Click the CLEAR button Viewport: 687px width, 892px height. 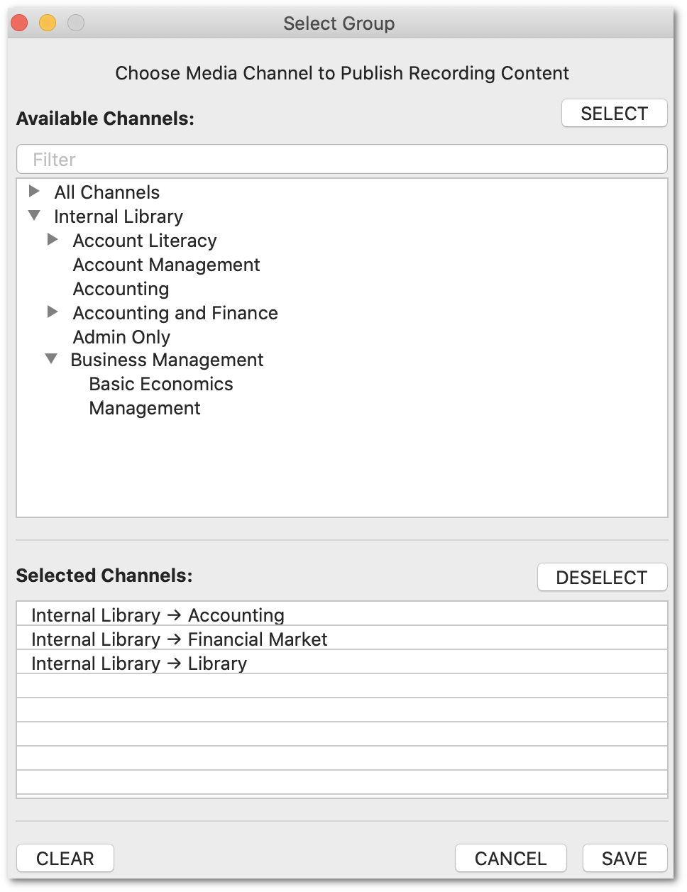(x=65, y=859)
